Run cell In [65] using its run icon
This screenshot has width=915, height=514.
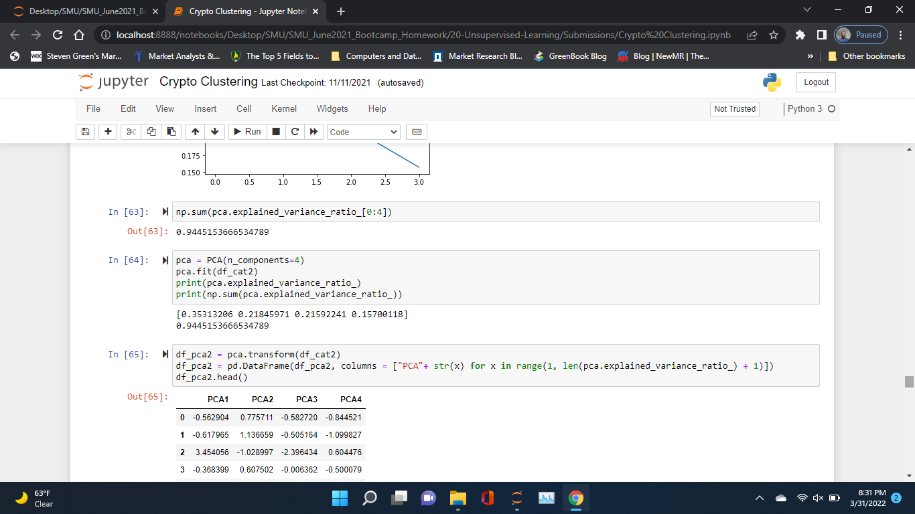pos(165,354)
